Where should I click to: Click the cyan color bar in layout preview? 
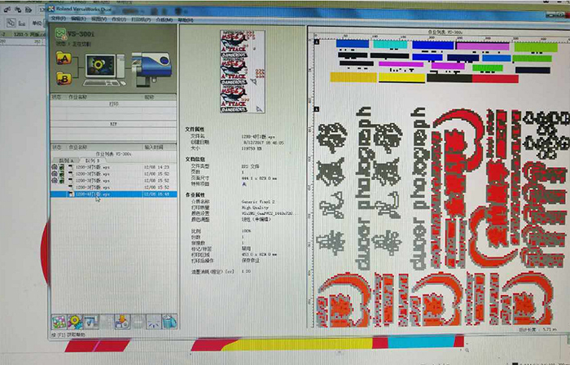pos(390,44)
